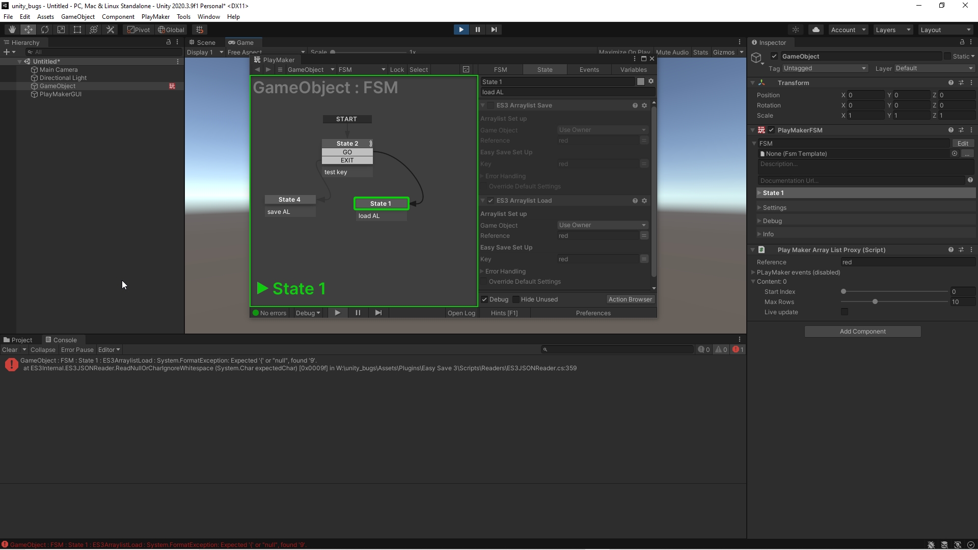Pause from PlayMaker bottom toolbar

(x=358, y=313)
